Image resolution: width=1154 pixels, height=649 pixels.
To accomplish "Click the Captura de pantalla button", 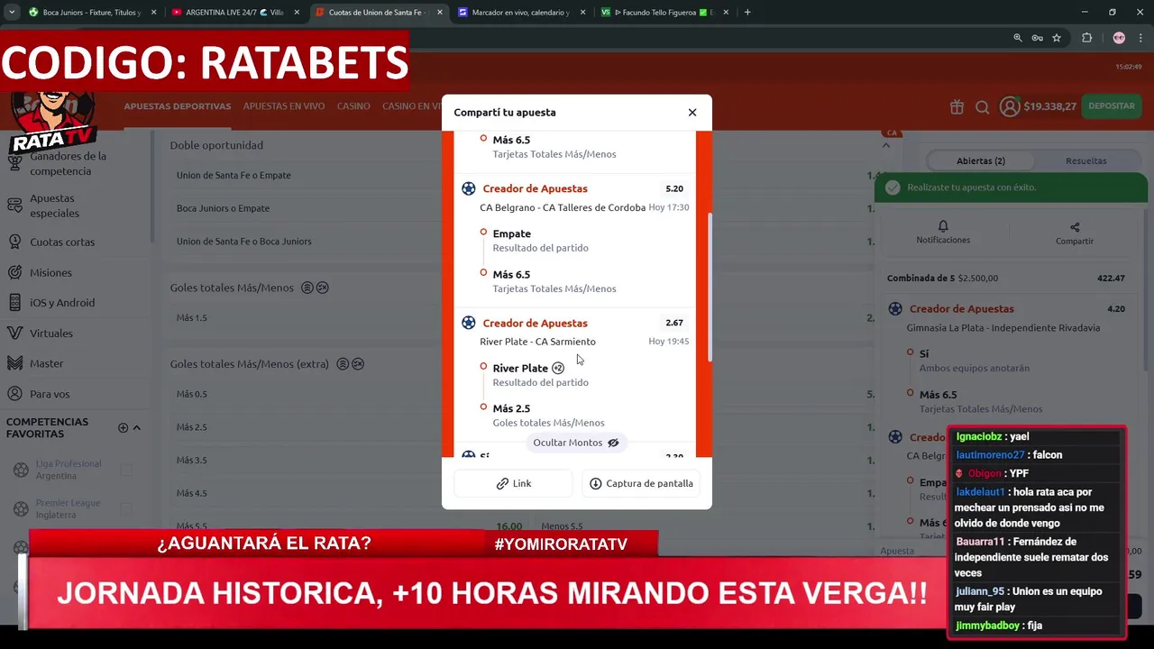I will [640, 483].
